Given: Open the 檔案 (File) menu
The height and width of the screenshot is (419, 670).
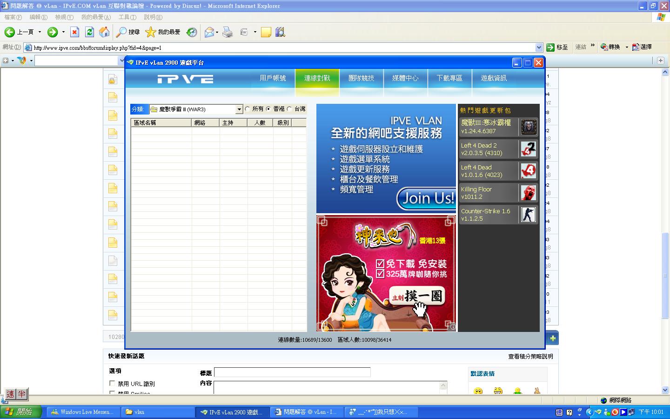Looking at the screenshot, I should (13, 17).
